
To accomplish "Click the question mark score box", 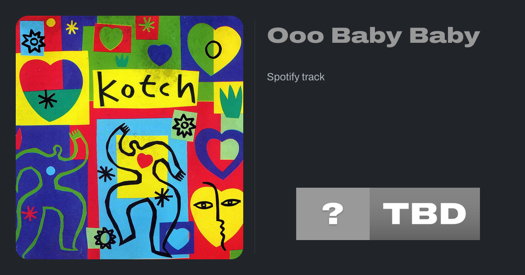I will click(x=333, y=214).
